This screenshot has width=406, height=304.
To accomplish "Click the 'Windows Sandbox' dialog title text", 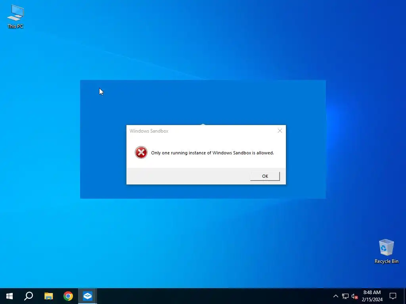I will [149, 131].
